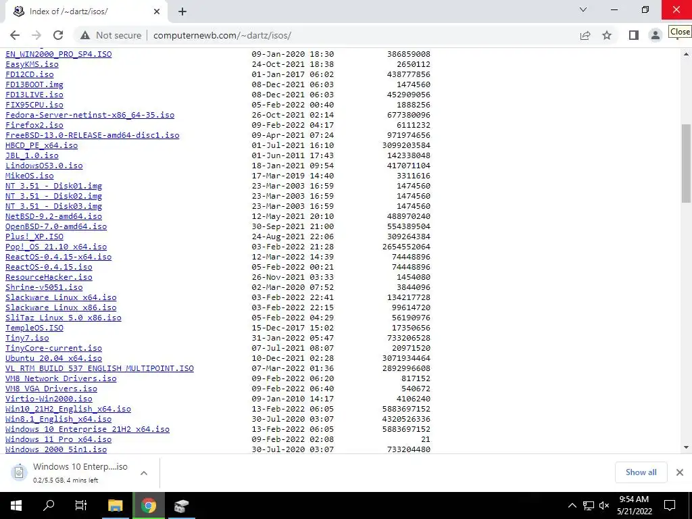Close the Index of /~dartz/isos/ tab
This screenshot has width=692, height=519.
point(157,12)
